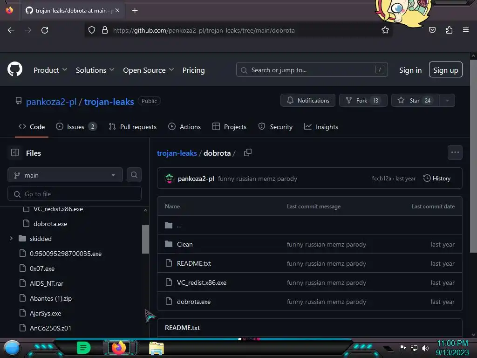Click the tracking protection shield icon
The width and height of the screenshot is (477, 358).
[x=92, y=30]
